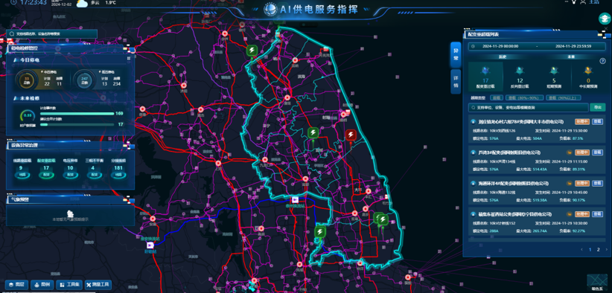
Task: Click the red lightning fault marker on map
Action: [351, 135]
